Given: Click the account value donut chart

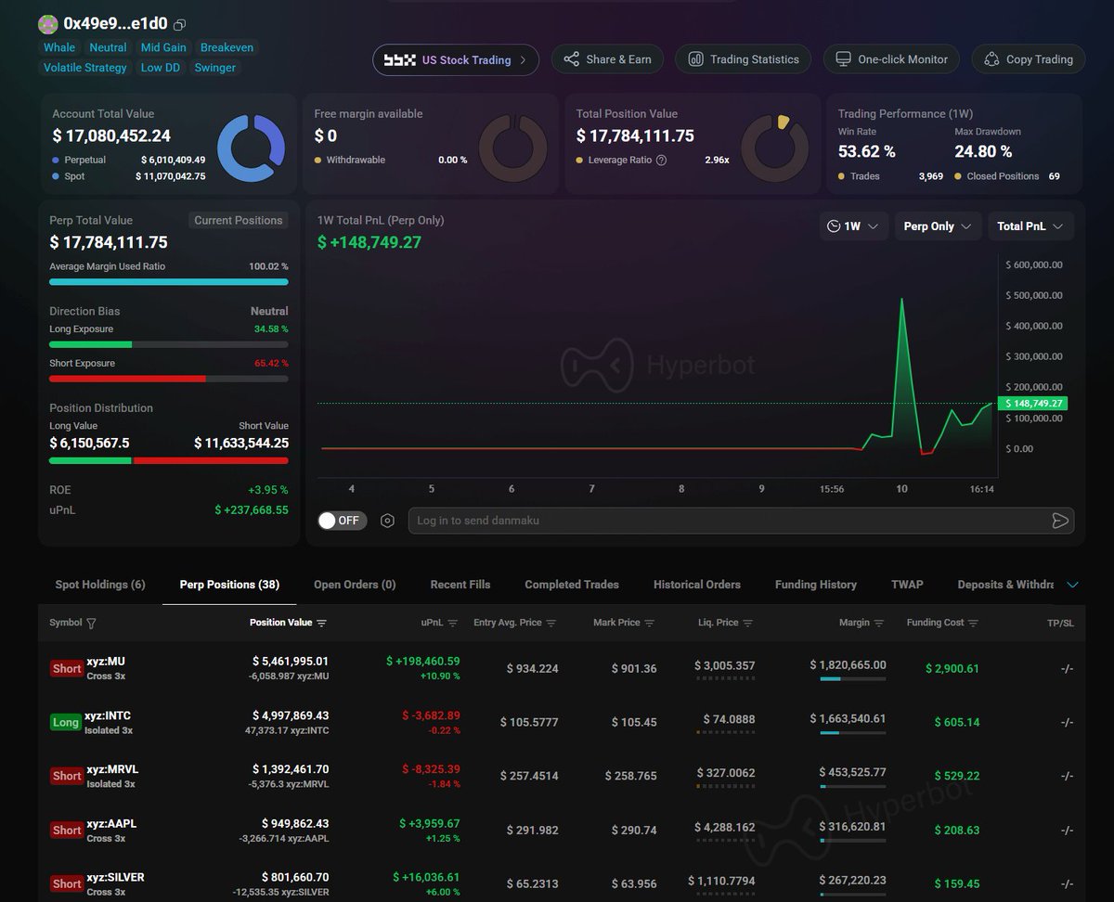Looking at the screenshot, I should [x=251, y=148].
